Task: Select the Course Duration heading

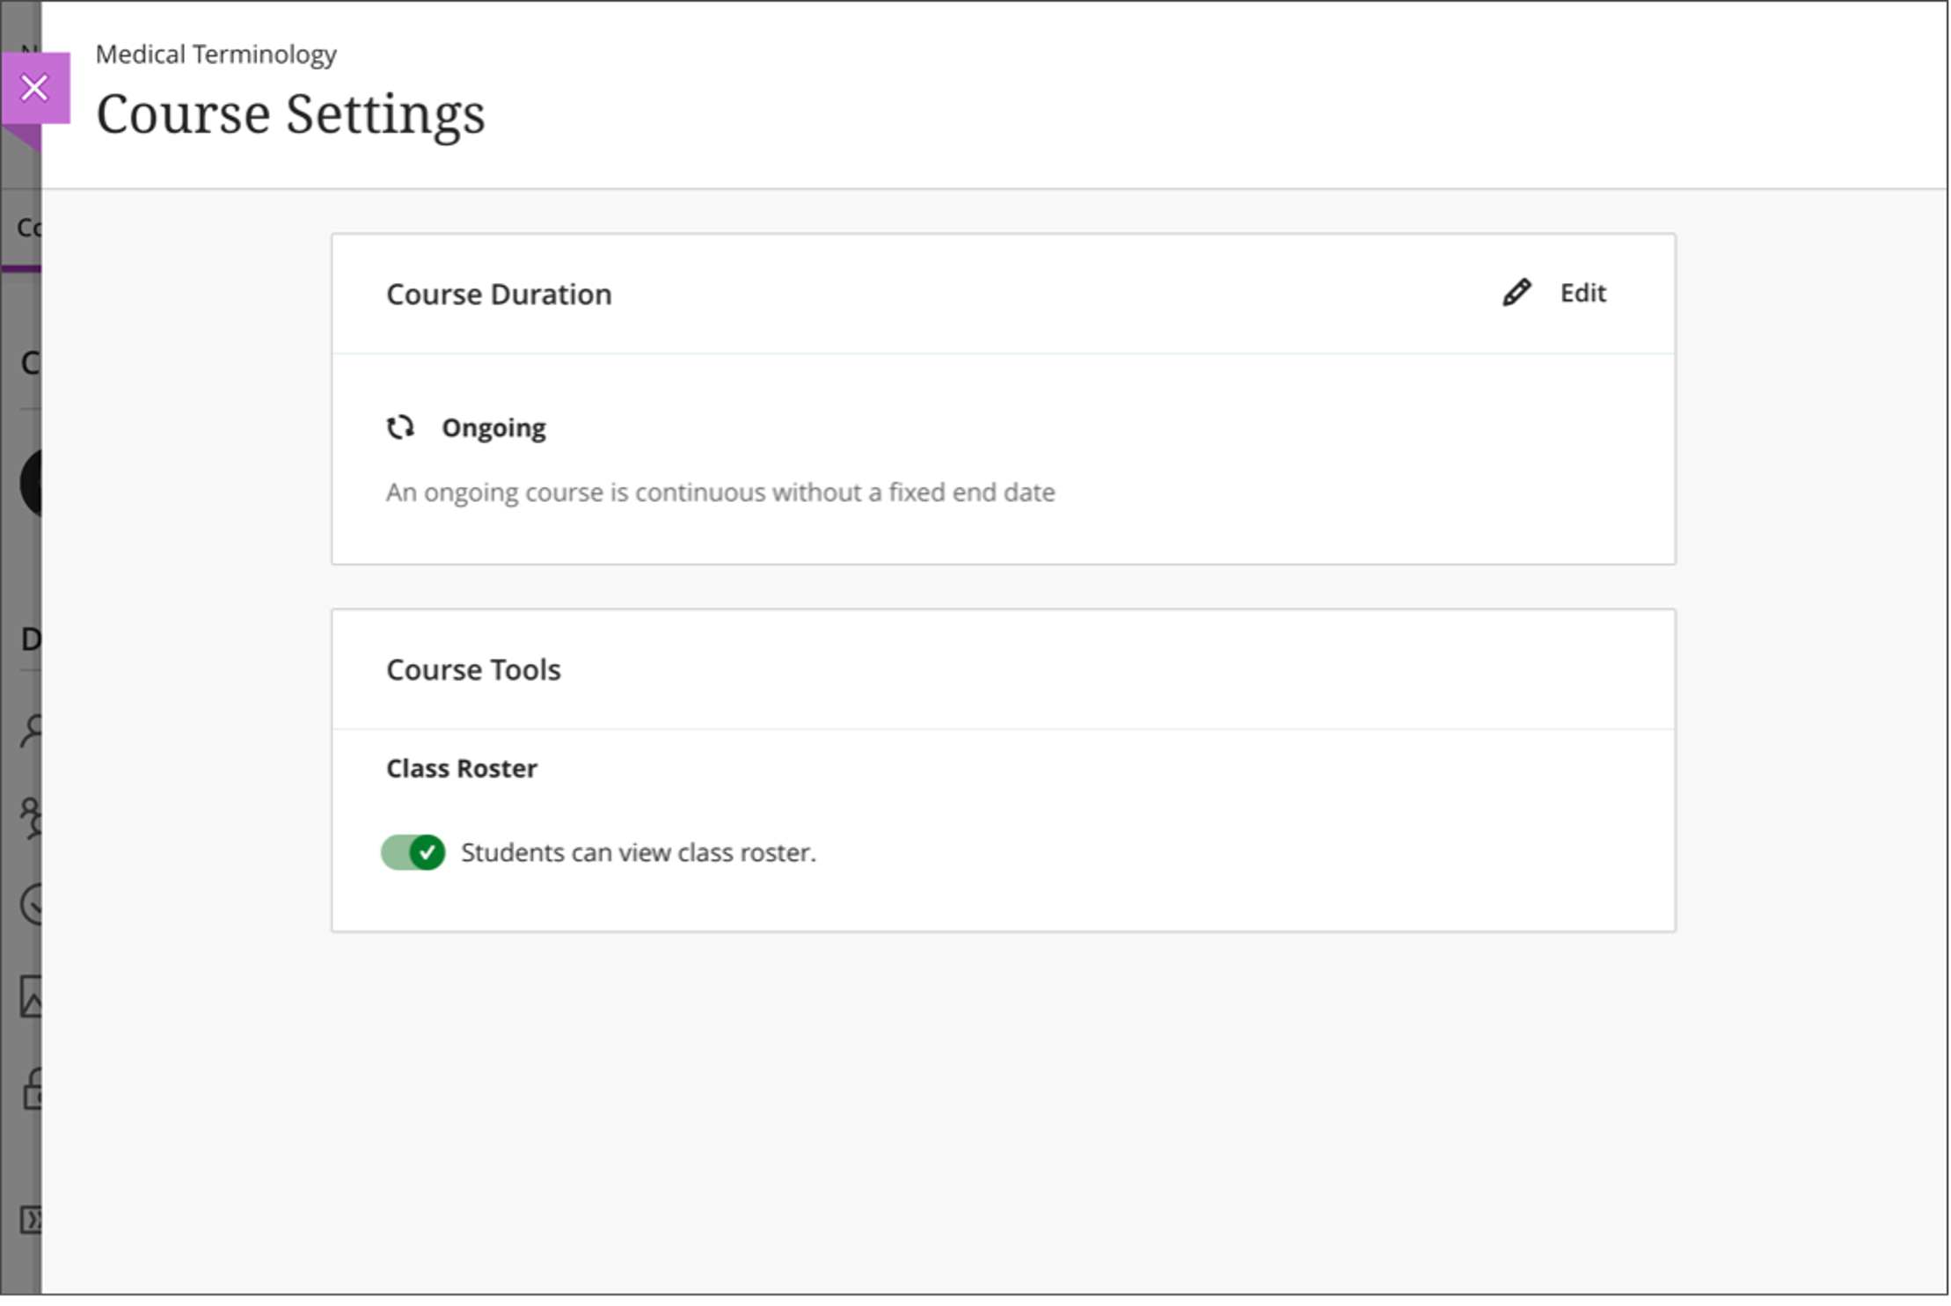Action: click(x=499, y=294)
